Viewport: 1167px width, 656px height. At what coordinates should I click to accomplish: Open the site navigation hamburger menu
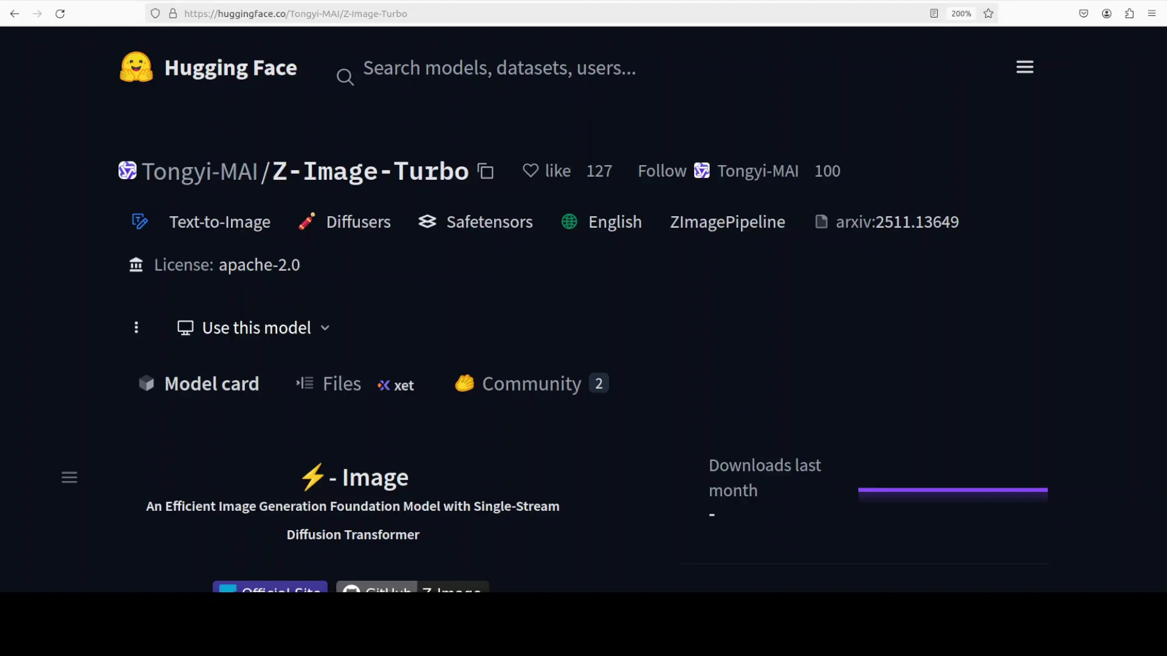tap(1025, 67)
